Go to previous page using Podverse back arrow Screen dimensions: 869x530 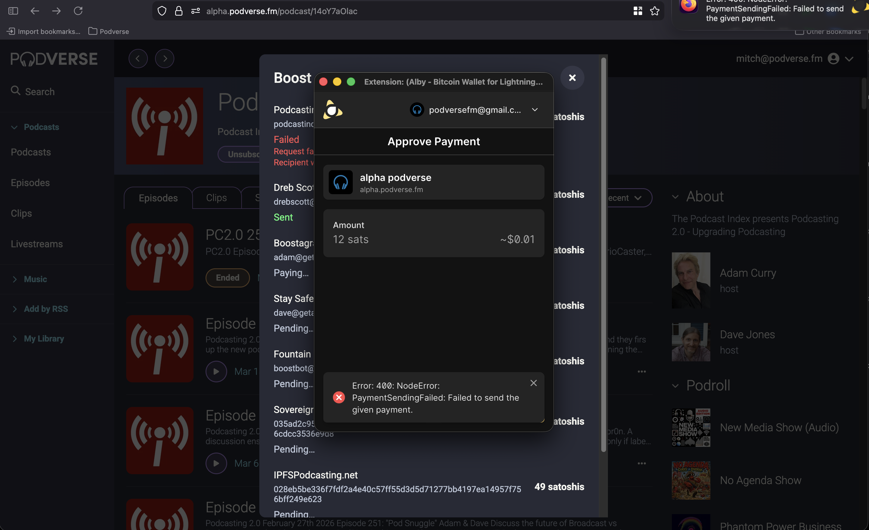(138, 59)
